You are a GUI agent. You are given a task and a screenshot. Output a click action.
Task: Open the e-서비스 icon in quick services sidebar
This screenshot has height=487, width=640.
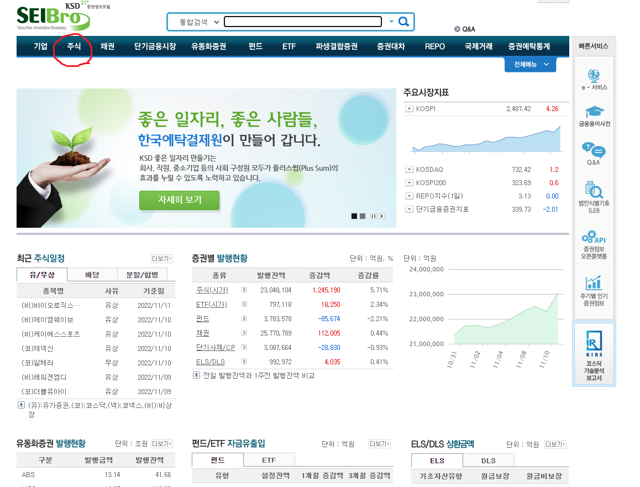pyautogui.click(x=594, y=75)
